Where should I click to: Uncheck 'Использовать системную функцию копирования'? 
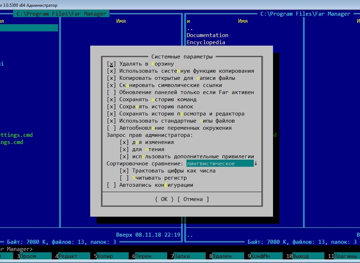[111, 71]
